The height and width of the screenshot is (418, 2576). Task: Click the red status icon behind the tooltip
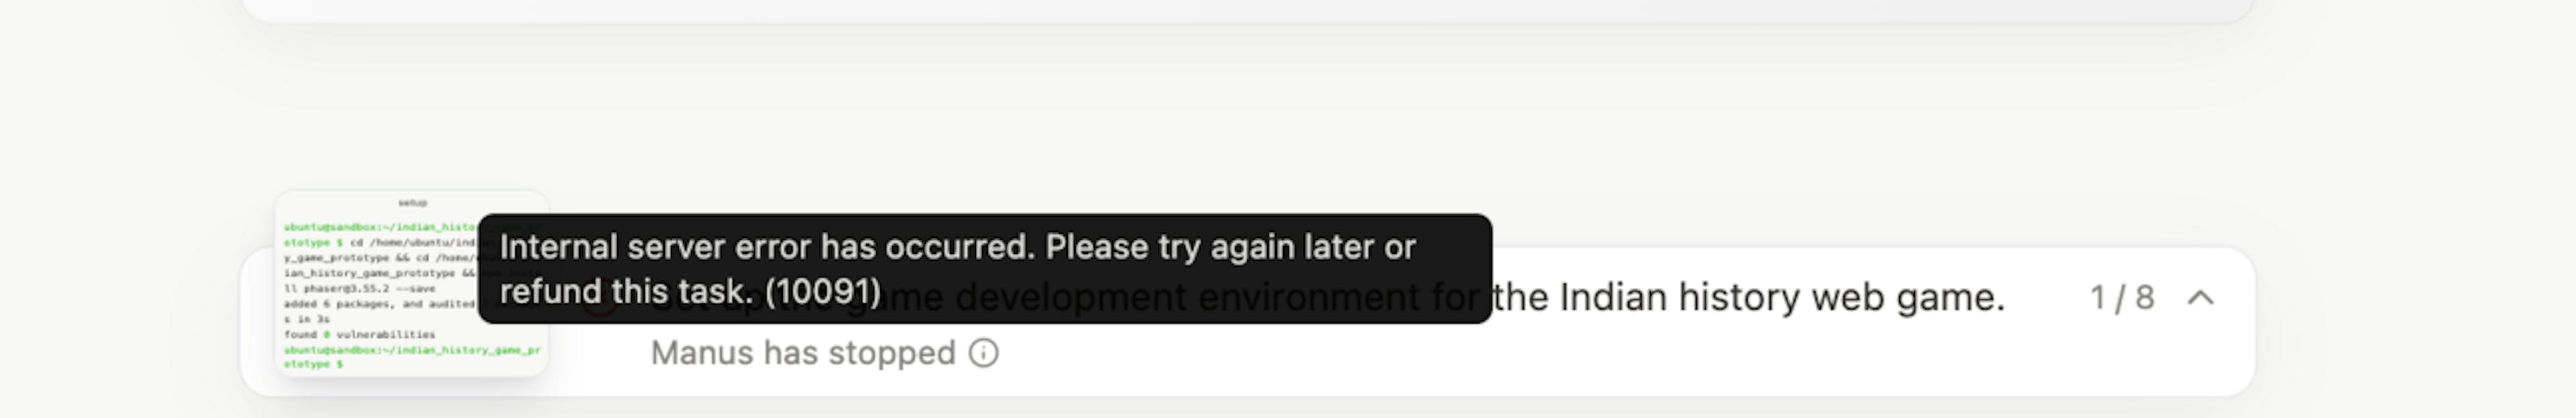click(600, 301)
